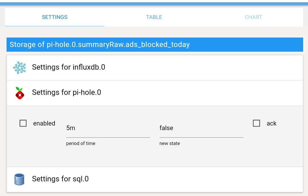
Task: Expand the Settings for sql.0 section
Action: point(155,179)
